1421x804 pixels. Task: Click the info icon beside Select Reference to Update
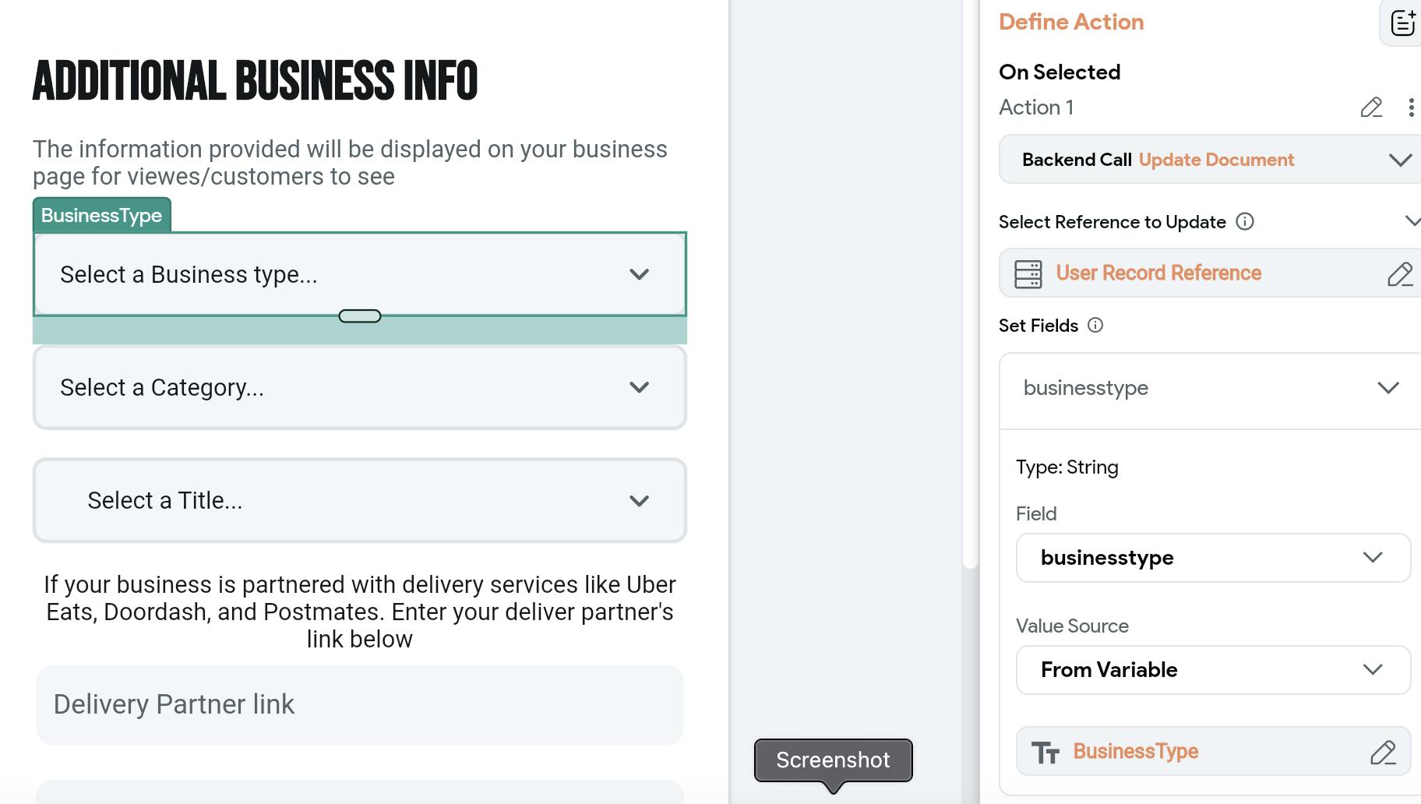pos(1245,222)
